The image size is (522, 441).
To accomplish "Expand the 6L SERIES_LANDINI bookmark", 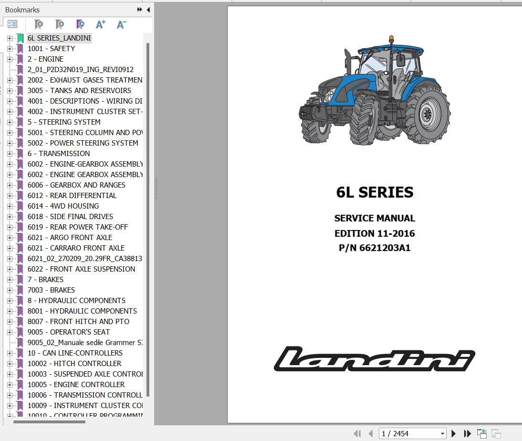I will click(x=10, y=38).
